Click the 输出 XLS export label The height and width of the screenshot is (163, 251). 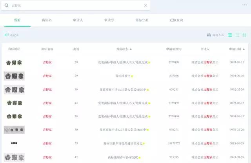coord(218,35)
